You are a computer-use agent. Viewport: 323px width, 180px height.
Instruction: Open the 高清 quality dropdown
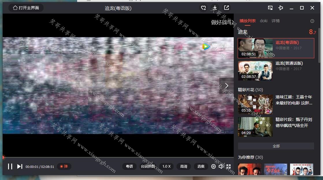[x=183, y=166]
